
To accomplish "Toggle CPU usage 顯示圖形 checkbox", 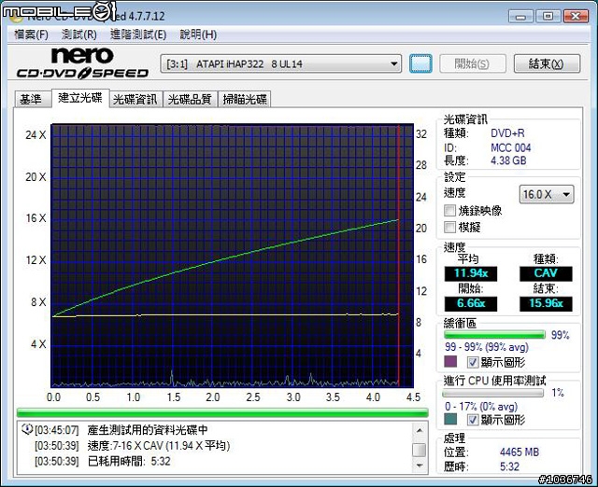I will click(473, 420).
